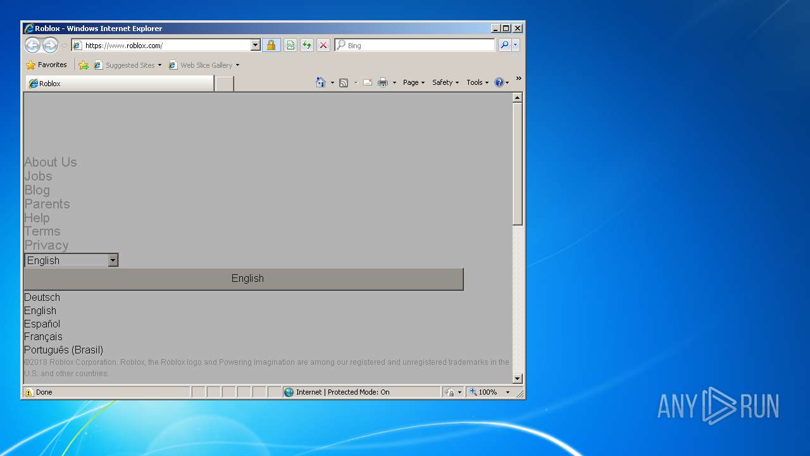Choose English in the language list
Image resolution: width=810 pixels, height=456 pixels.
[40, 310]
